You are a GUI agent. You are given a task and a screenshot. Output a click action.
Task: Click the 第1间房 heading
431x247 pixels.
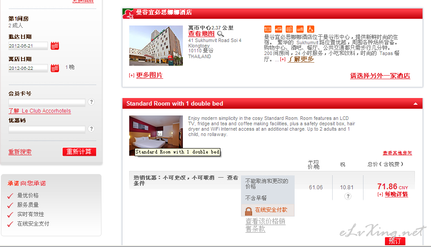tap(18, 19)
